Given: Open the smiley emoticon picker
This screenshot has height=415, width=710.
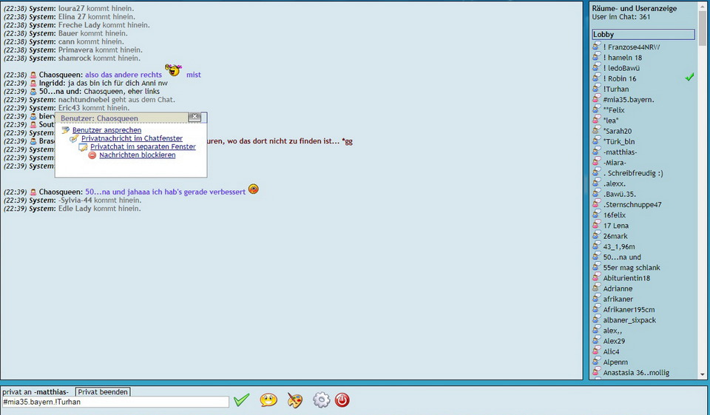Looking at the screenshot, I should pos(268,400).
